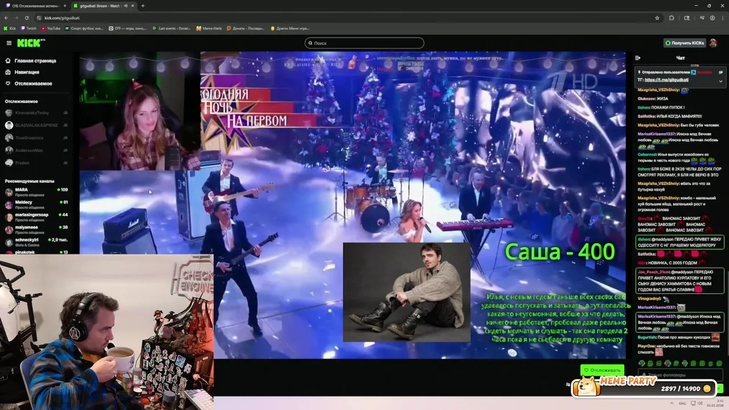Viewport: 729px width, 410px height.
Task: Click the KICK logo
Action: pyautogui.click(x=30, y=43)
